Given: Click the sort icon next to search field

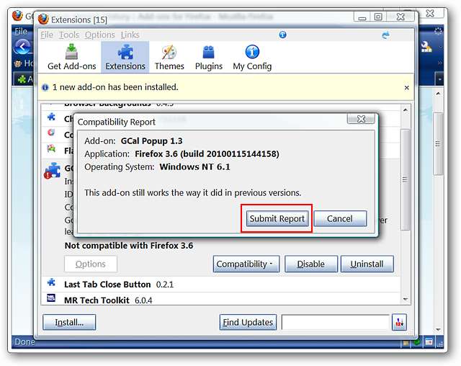Looking at the screenshot, I should (x=399, y=322).
